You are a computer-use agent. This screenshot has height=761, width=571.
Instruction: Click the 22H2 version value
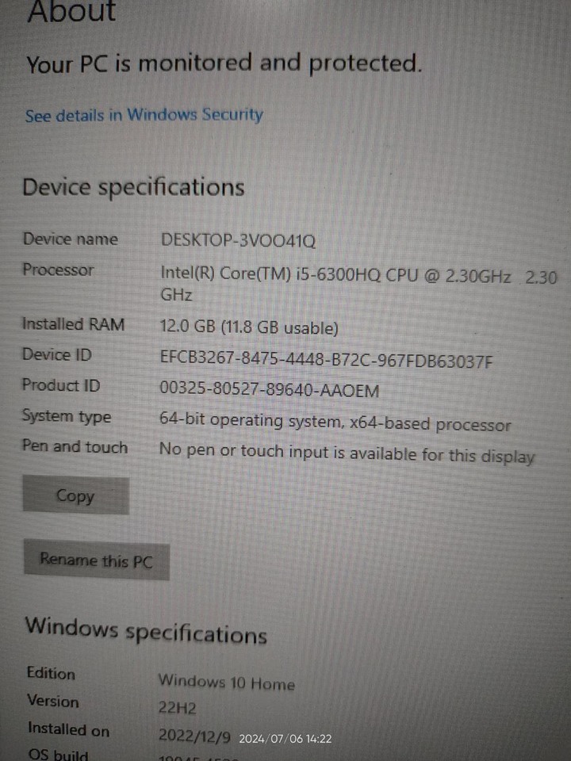click(177, 708)
